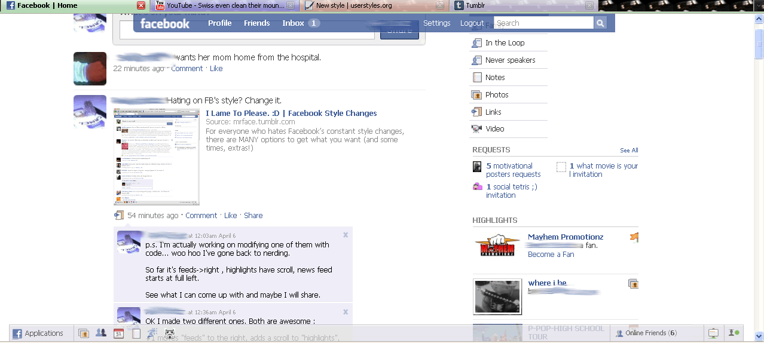
Task: Open the where i be highlight
Action: (547, 283)
